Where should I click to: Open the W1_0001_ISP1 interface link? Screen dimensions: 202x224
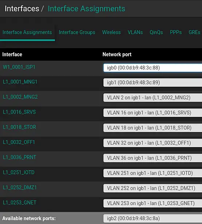click(x=19, y=67)
